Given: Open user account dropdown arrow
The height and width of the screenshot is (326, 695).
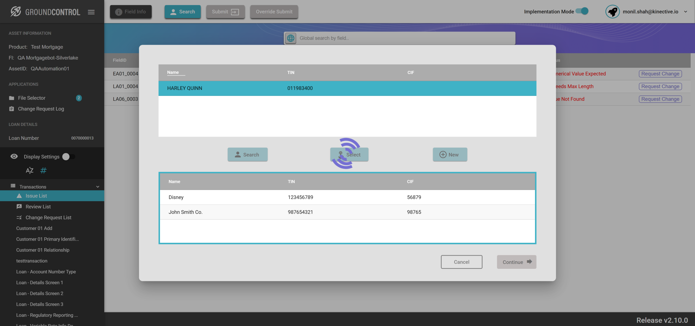Looking at the screenshot, I should click(685, 12).
